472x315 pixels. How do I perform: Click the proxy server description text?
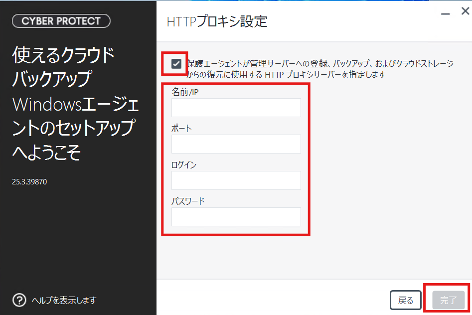pyautogui.click(x=320, y=69)
